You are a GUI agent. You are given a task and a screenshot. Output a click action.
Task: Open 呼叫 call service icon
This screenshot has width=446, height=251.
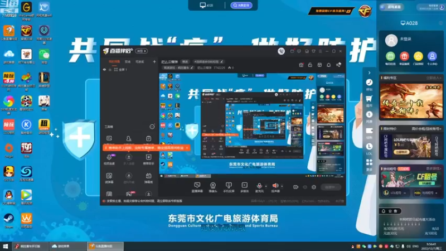[369, 85]
